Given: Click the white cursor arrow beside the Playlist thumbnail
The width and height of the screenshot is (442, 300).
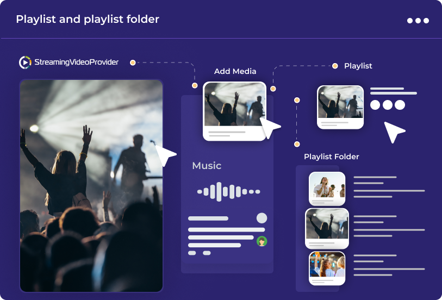Looking at the screenshot, I should tap(394, 132).
